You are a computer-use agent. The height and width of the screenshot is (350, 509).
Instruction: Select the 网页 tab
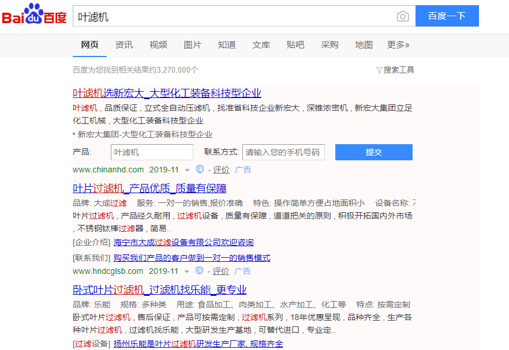(89, 45)
